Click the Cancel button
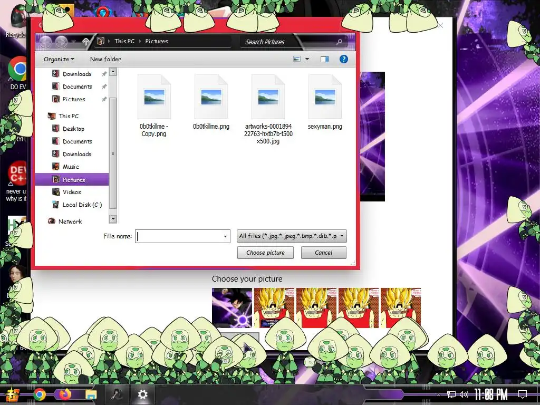Image resolution: width=540 pixels, height=405 pixels. [x=323, y=253]
